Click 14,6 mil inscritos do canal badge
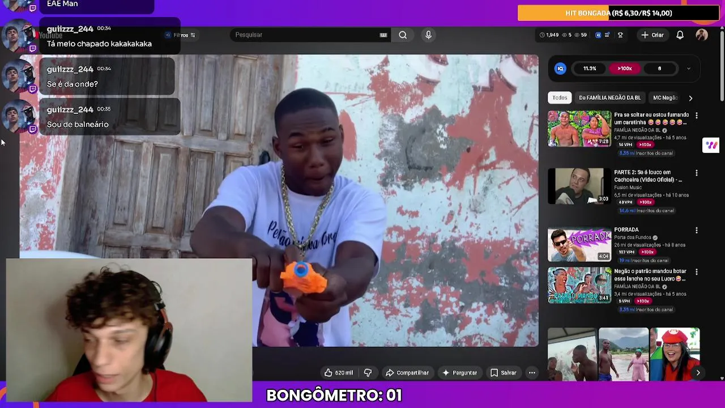Viewport: 725px width, 408px height. click(646, 211)
